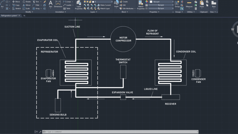This screenshot has width=238, height=134.
Task: Expand the Groups panel
Action: click(179, 12)
